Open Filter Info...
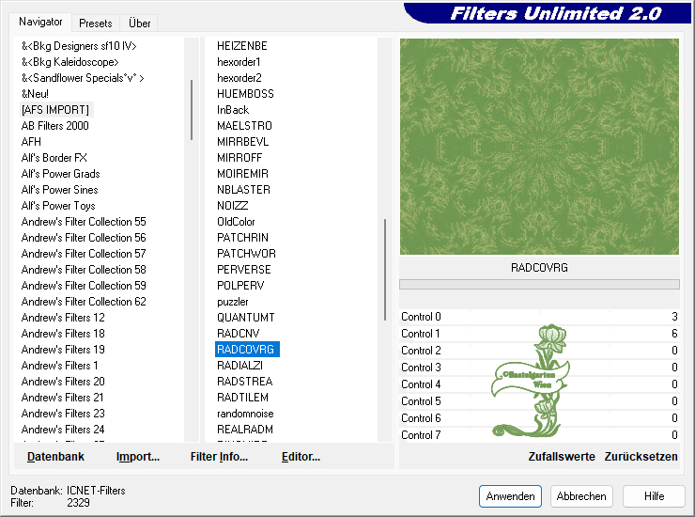Image resolution: width=695 pixels, height=517 pixels. (x=219, y=457)
